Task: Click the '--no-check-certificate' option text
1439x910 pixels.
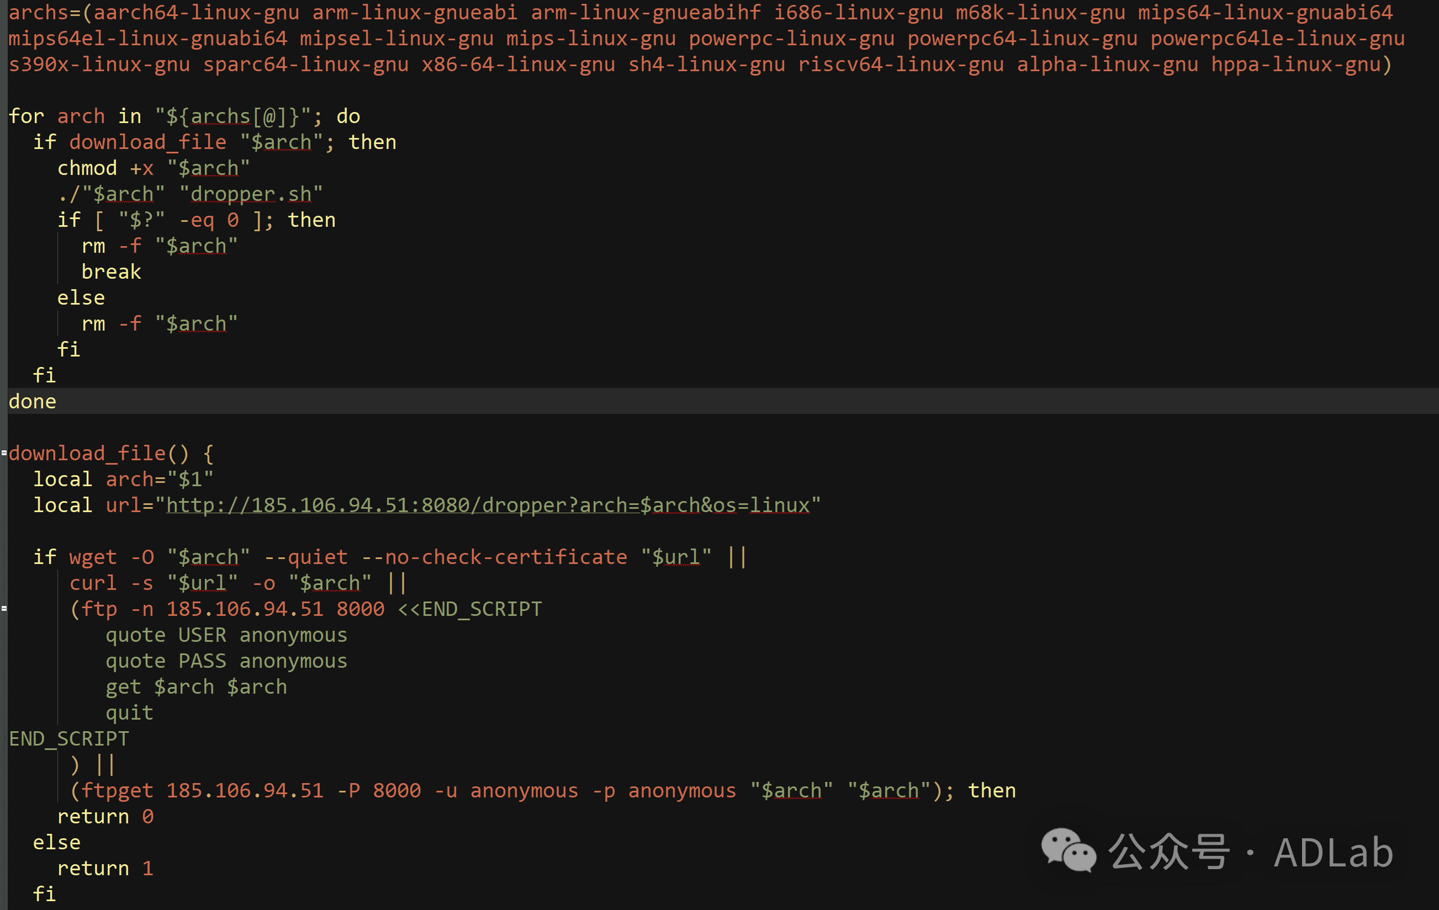Action: point(494,557)
